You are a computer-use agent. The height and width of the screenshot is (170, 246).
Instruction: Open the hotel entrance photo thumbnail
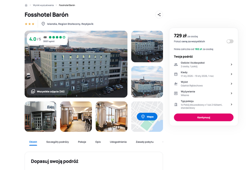click(41, 117)
